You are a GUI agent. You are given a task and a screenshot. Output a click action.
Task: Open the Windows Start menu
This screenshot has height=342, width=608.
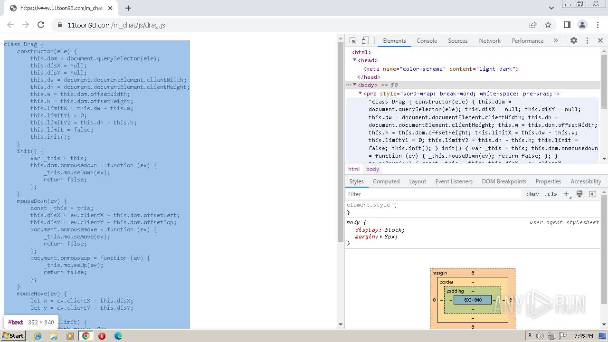click(13, 335)
